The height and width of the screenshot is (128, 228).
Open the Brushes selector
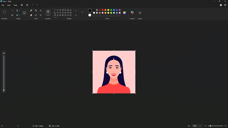click(x=48, y=13)
